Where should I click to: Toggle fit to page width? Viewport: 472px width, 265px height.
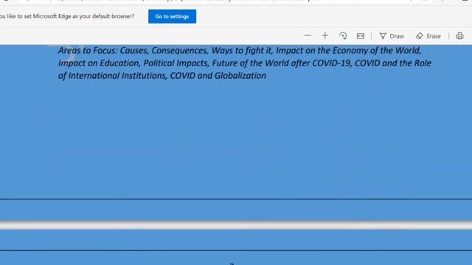click(x=361, y=36)
